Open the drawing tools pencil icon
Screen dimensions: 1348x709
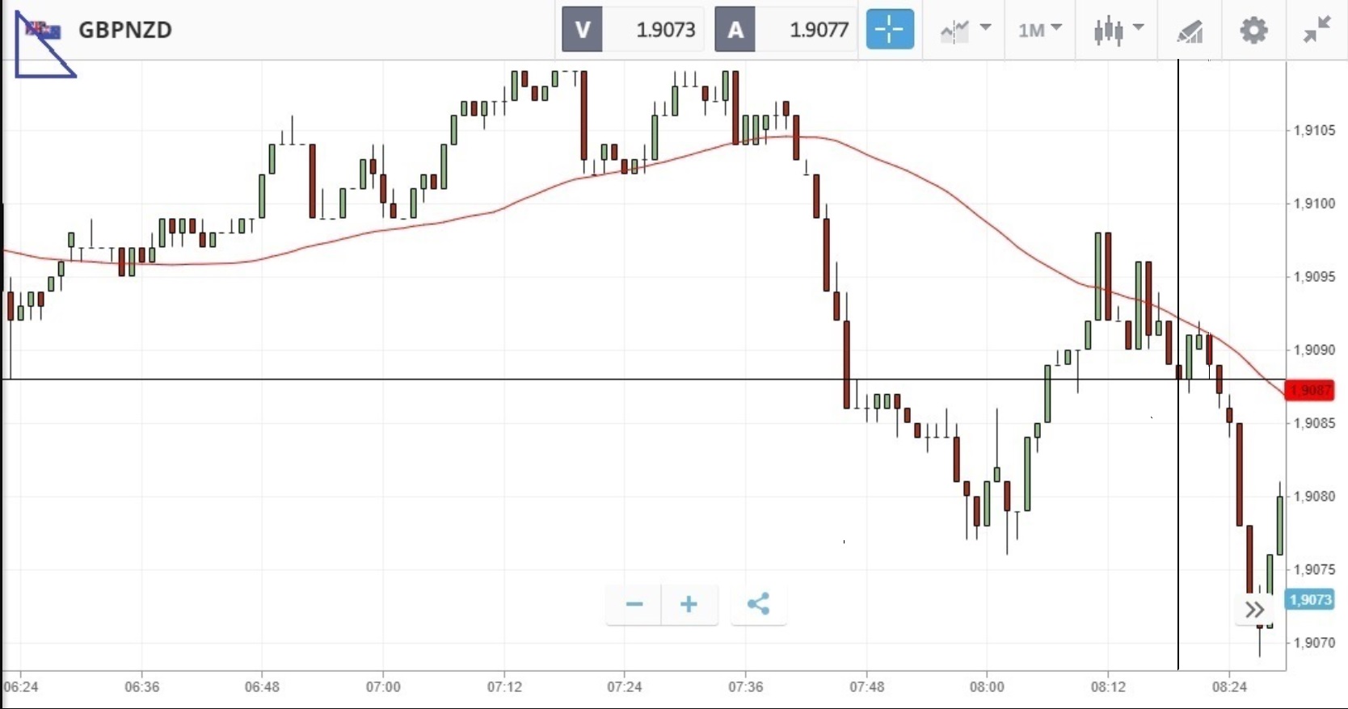coord(1190,31)
